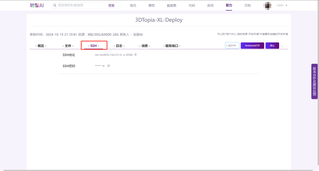Click the 停止 button
Screen dimensions: 319x171
point(272,45)
